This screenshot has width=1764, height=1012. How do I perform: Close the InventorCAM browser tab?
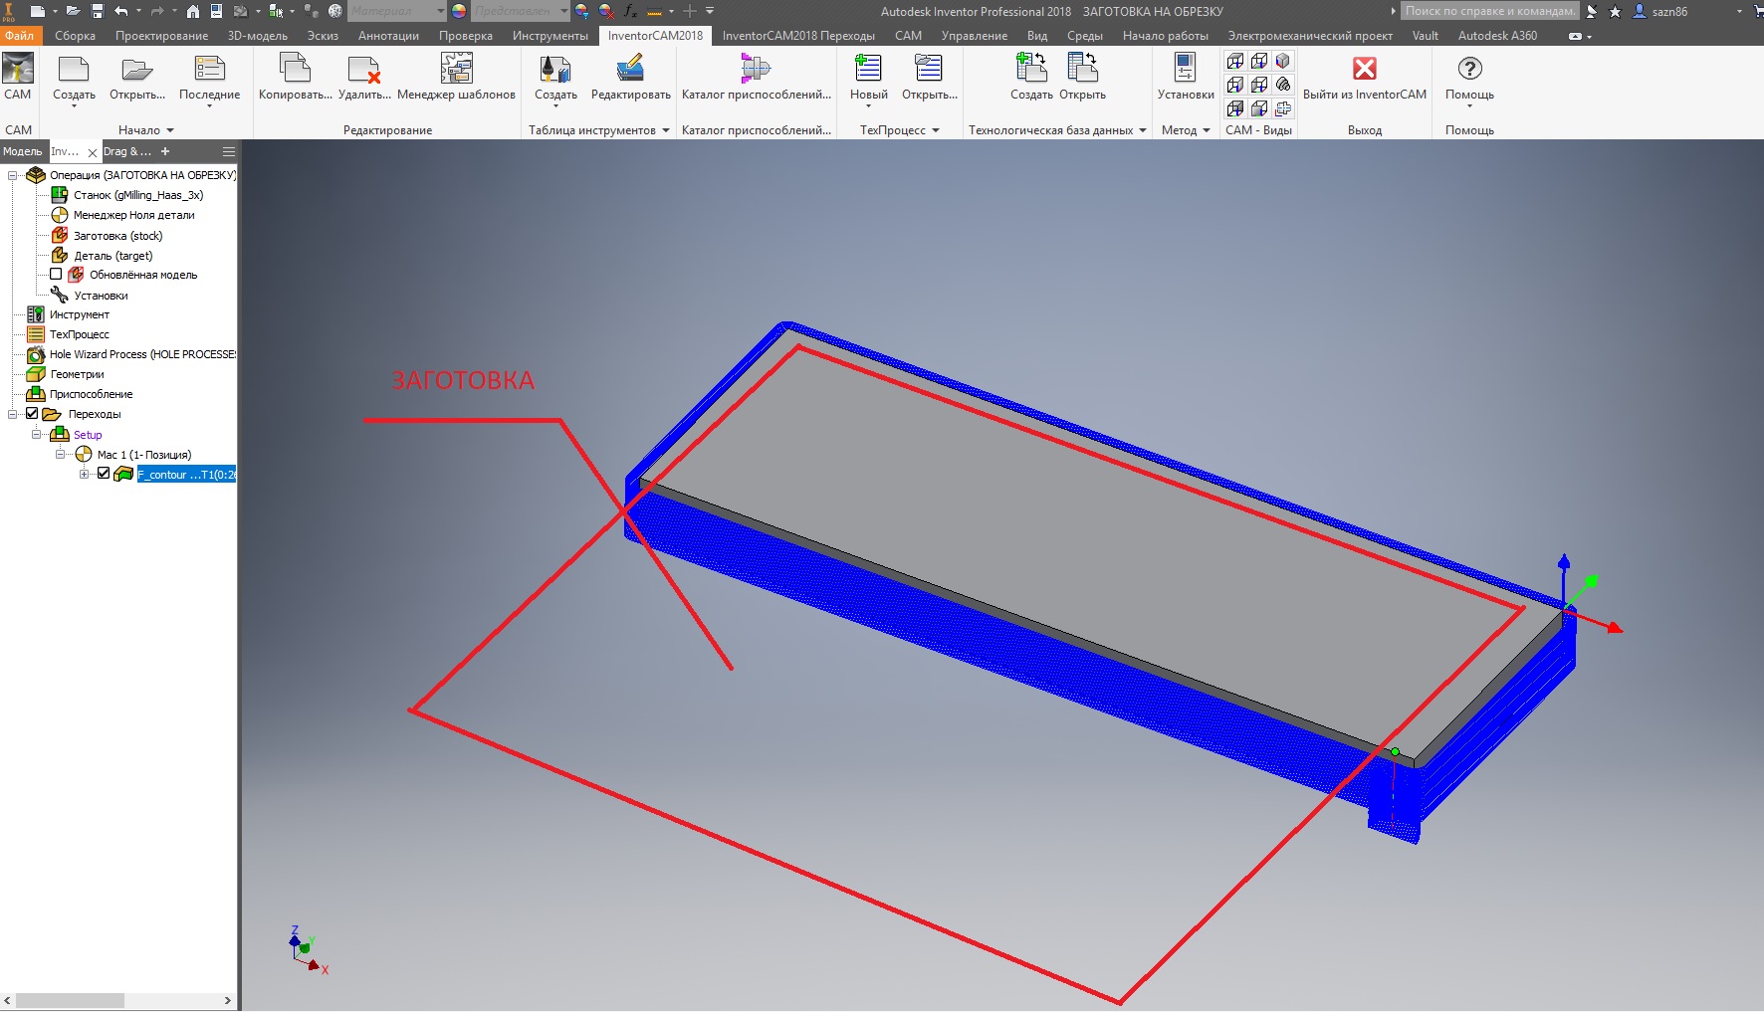click(x=93, y=153)
